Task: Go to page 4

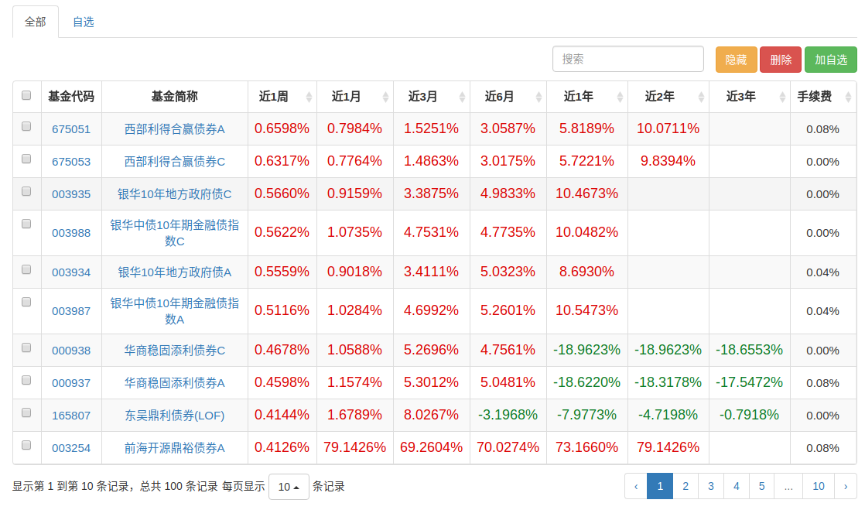Action: point(736,486)
